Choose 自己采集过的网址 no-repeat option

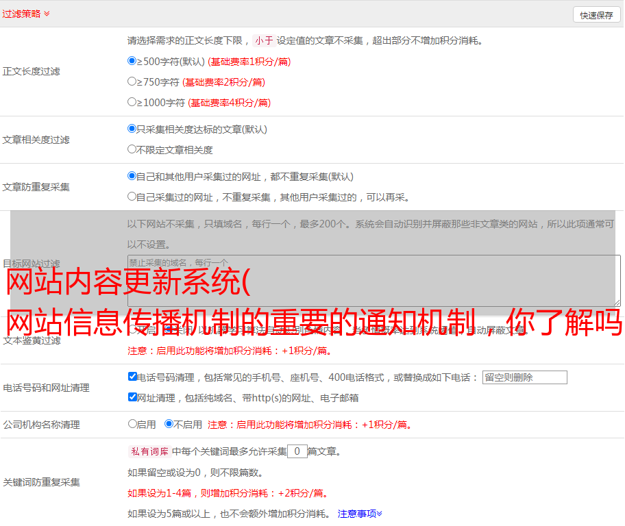tap(132, 197)
